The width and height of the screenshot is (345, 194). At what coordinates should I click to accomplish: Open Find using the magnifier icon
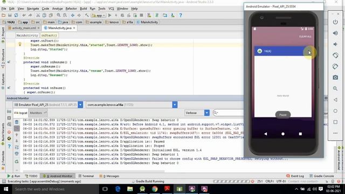point(59,16)
